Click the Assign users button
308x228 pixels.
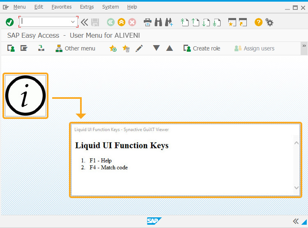coord(254,48)
